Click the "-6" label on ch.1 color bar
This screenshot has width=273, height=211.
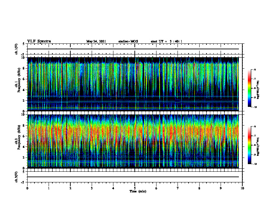254,70
